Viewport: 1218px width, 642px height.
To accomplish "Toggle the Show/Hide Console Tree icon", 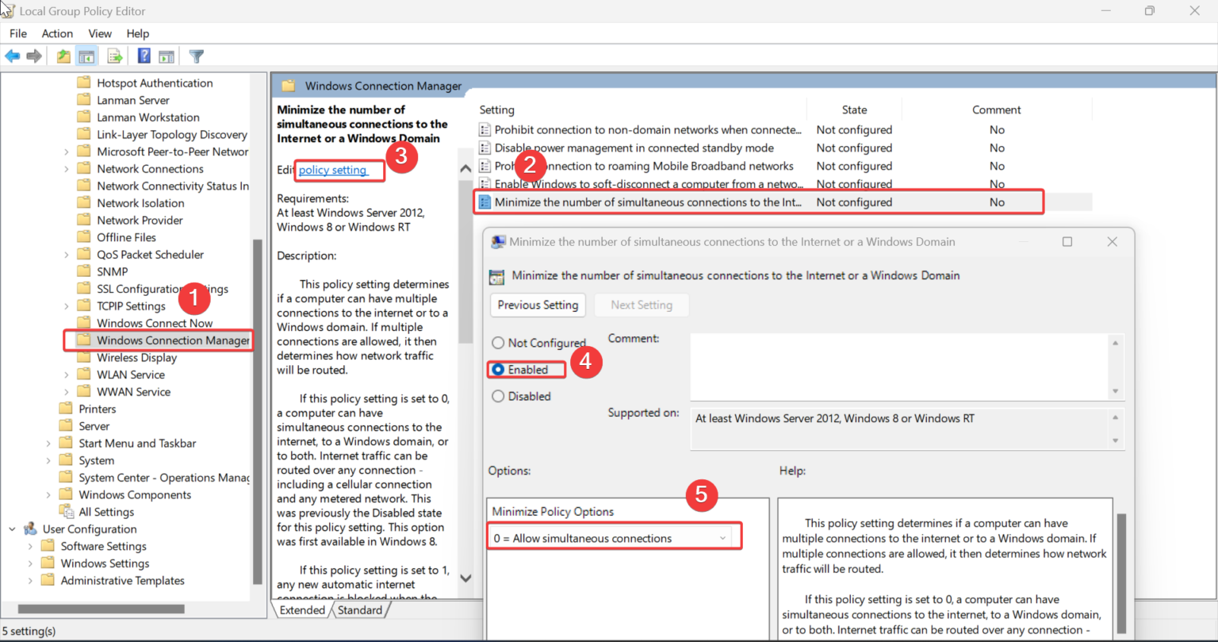I will [x=87, y=56].
